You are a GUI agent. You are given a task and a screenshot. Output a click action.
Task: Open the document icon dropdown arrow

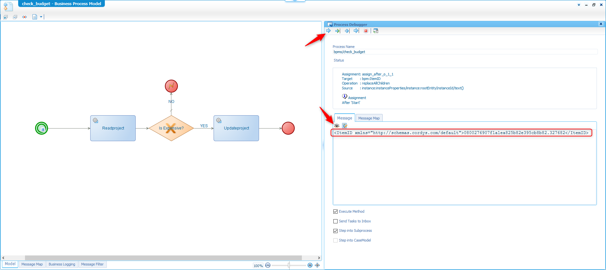pyautogui.click(x=41, y=17)
